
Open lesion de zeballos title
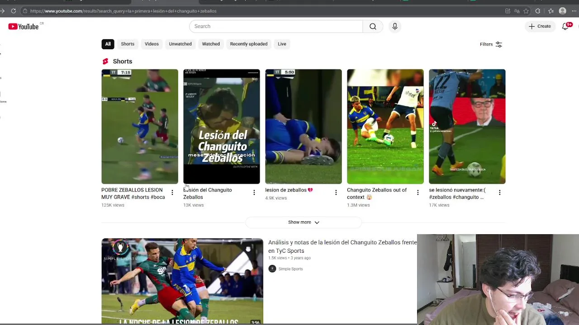289,190
